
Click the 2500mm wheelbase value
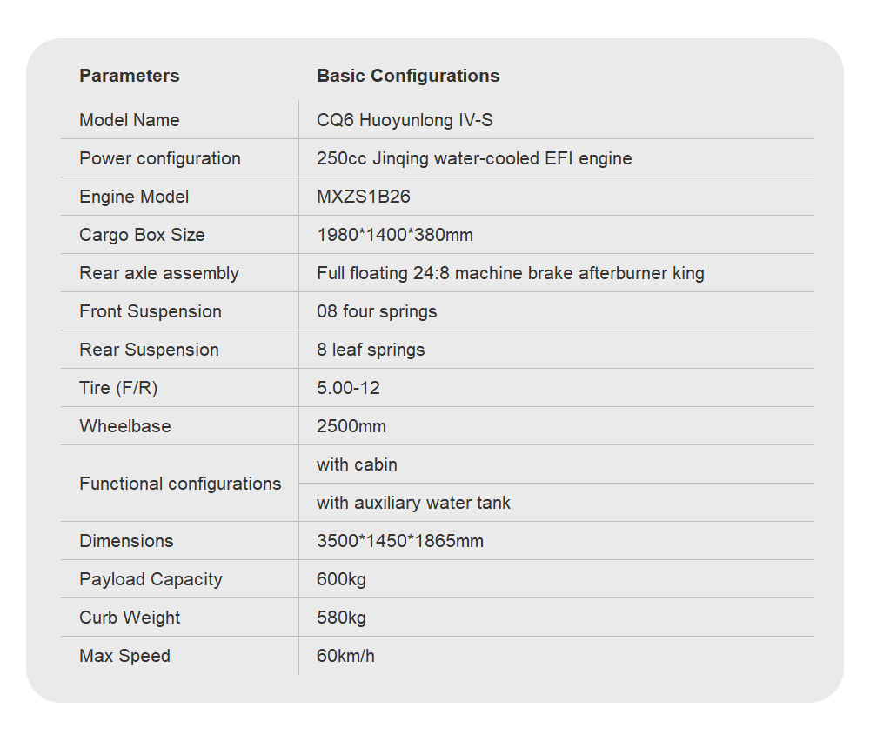pyautogui.click(x=351, y=426)
